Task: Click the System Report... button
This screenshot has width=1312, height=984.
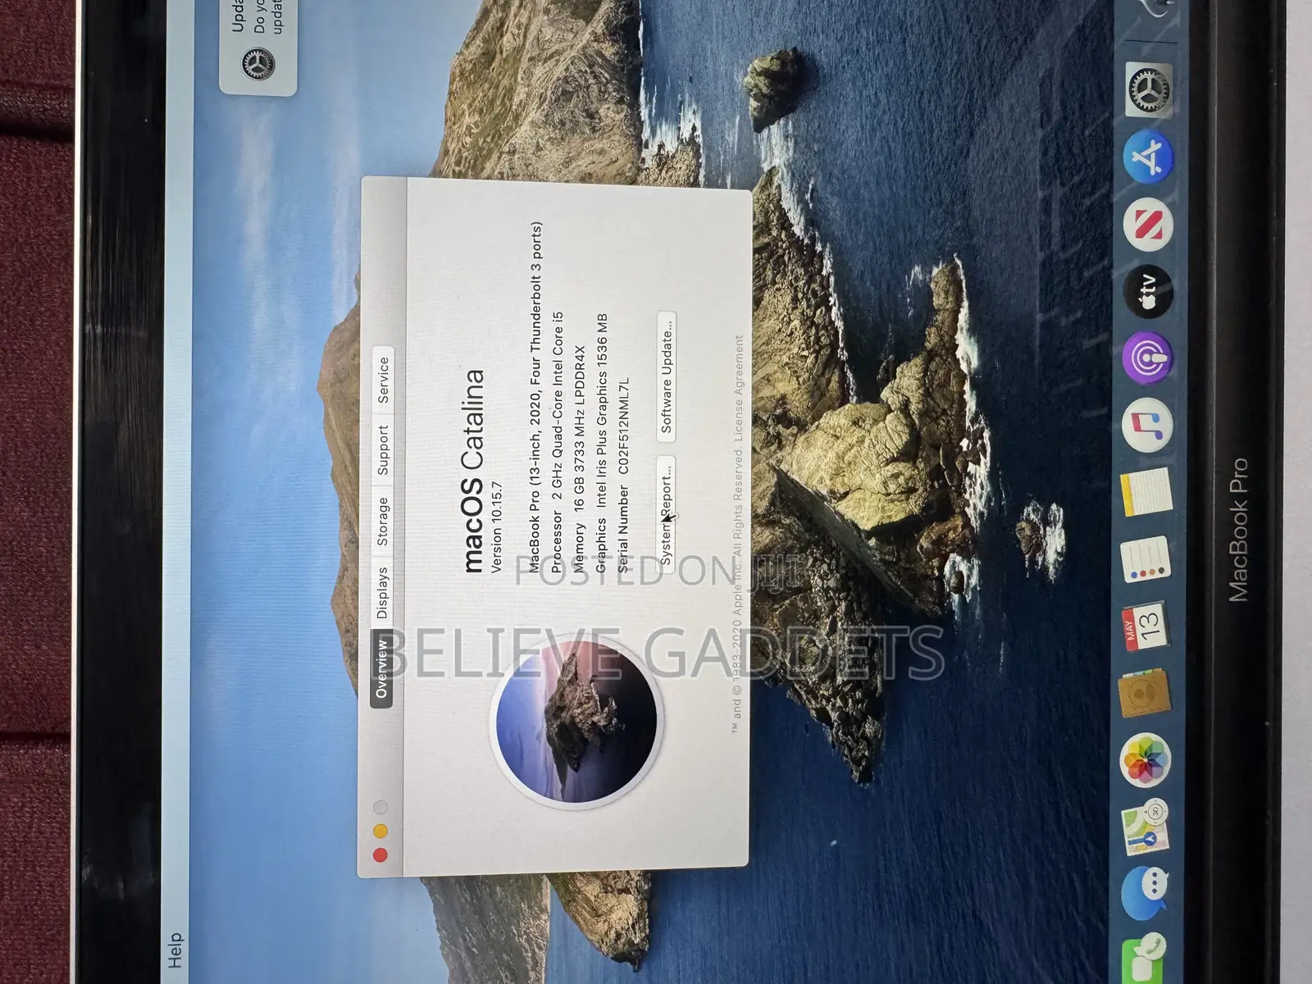Action: pyautogui.click(x=666, y=513)
